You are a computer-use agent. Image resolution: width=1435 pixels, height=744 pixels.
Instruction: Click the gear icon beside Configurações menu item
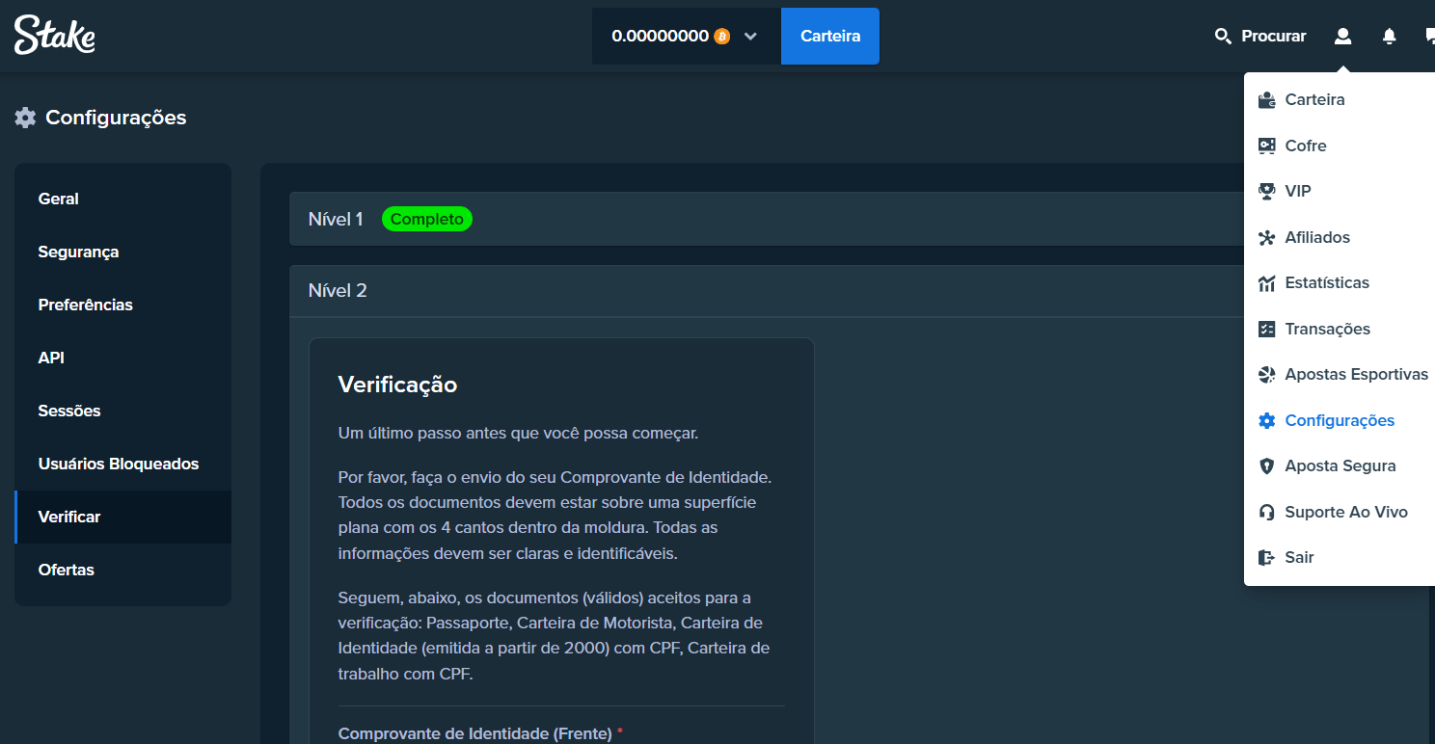1267,420
